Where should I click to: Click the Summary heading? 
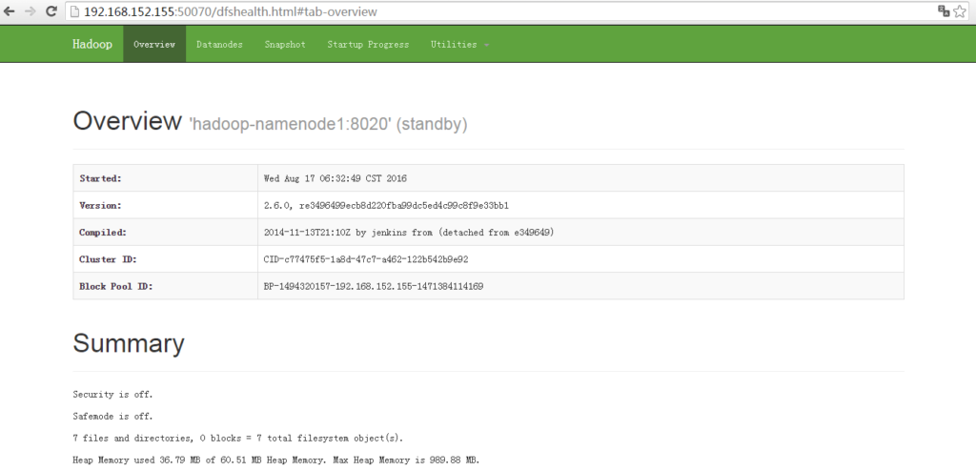coord(129,343)
